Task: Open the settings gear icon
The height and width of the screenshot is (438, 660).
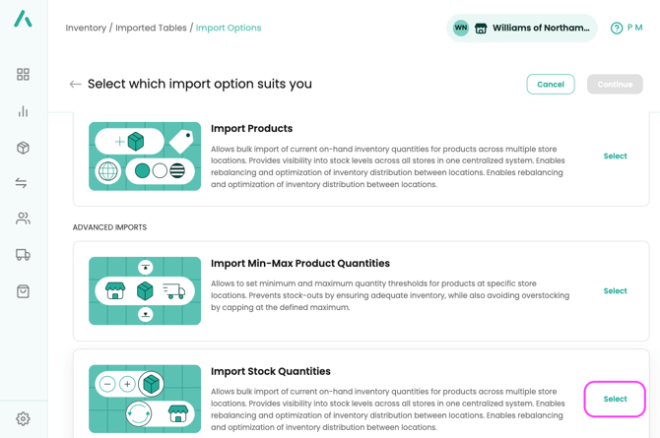Action: click(x=23, y=418)
